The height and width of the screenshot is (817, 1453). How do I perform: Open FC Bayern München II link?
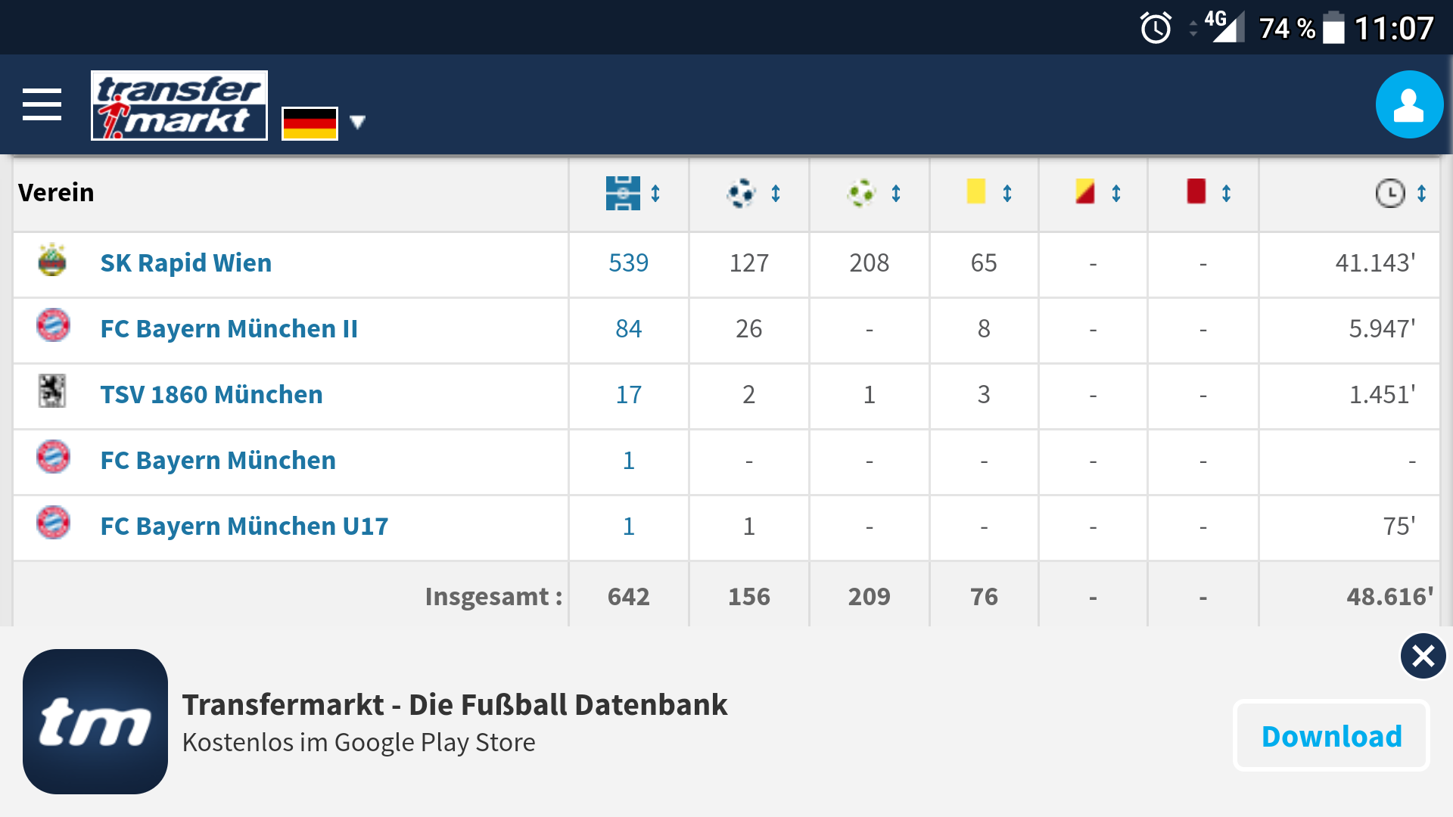(229, 329)
